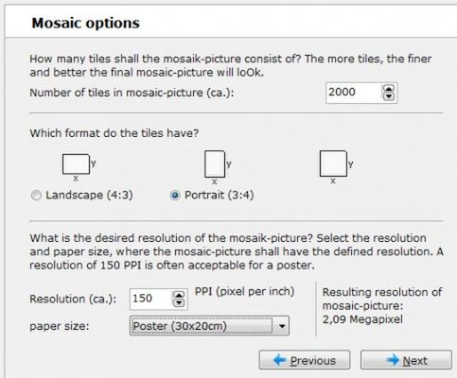Click the 'Number of tiles in mosaic-picture' label

(x=132, y=93)
